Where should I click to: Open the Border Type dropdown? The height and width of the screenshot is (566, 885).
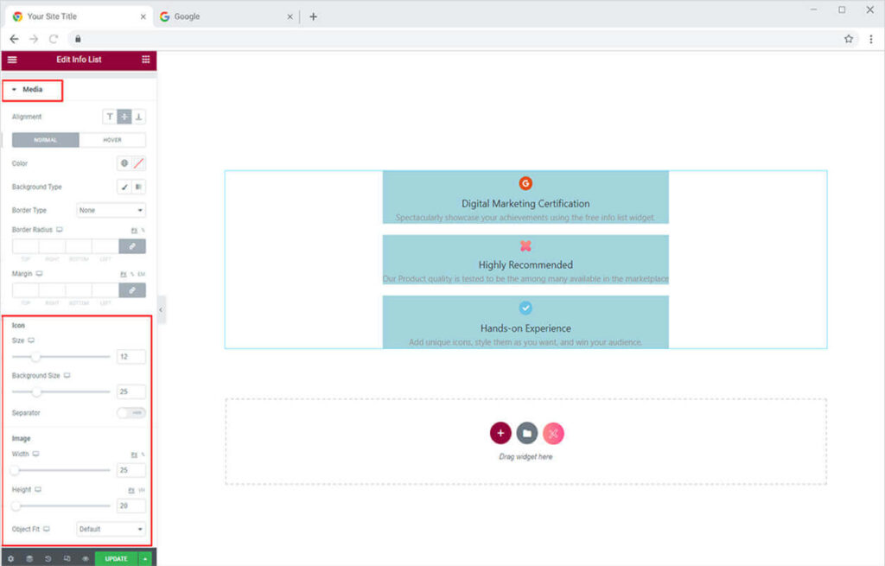[111, 210]
